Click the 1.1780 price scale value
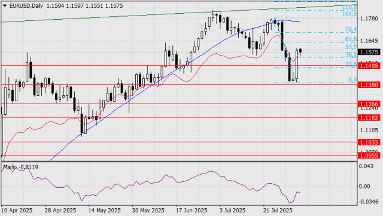The width and height of the screenshot is (383, 216). click(x=369, y=19)
